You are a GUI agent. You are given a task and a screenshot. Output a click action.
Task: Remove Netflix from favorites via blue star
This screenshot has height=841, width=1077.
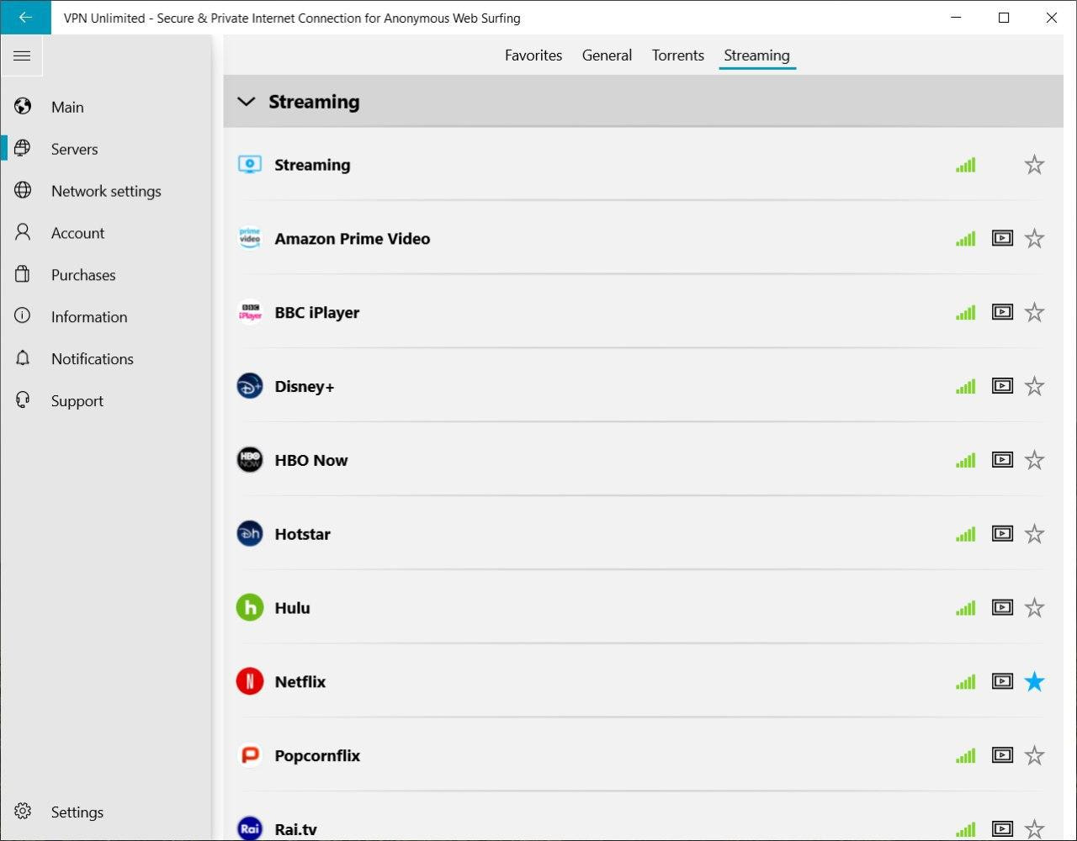point(1034,681)
